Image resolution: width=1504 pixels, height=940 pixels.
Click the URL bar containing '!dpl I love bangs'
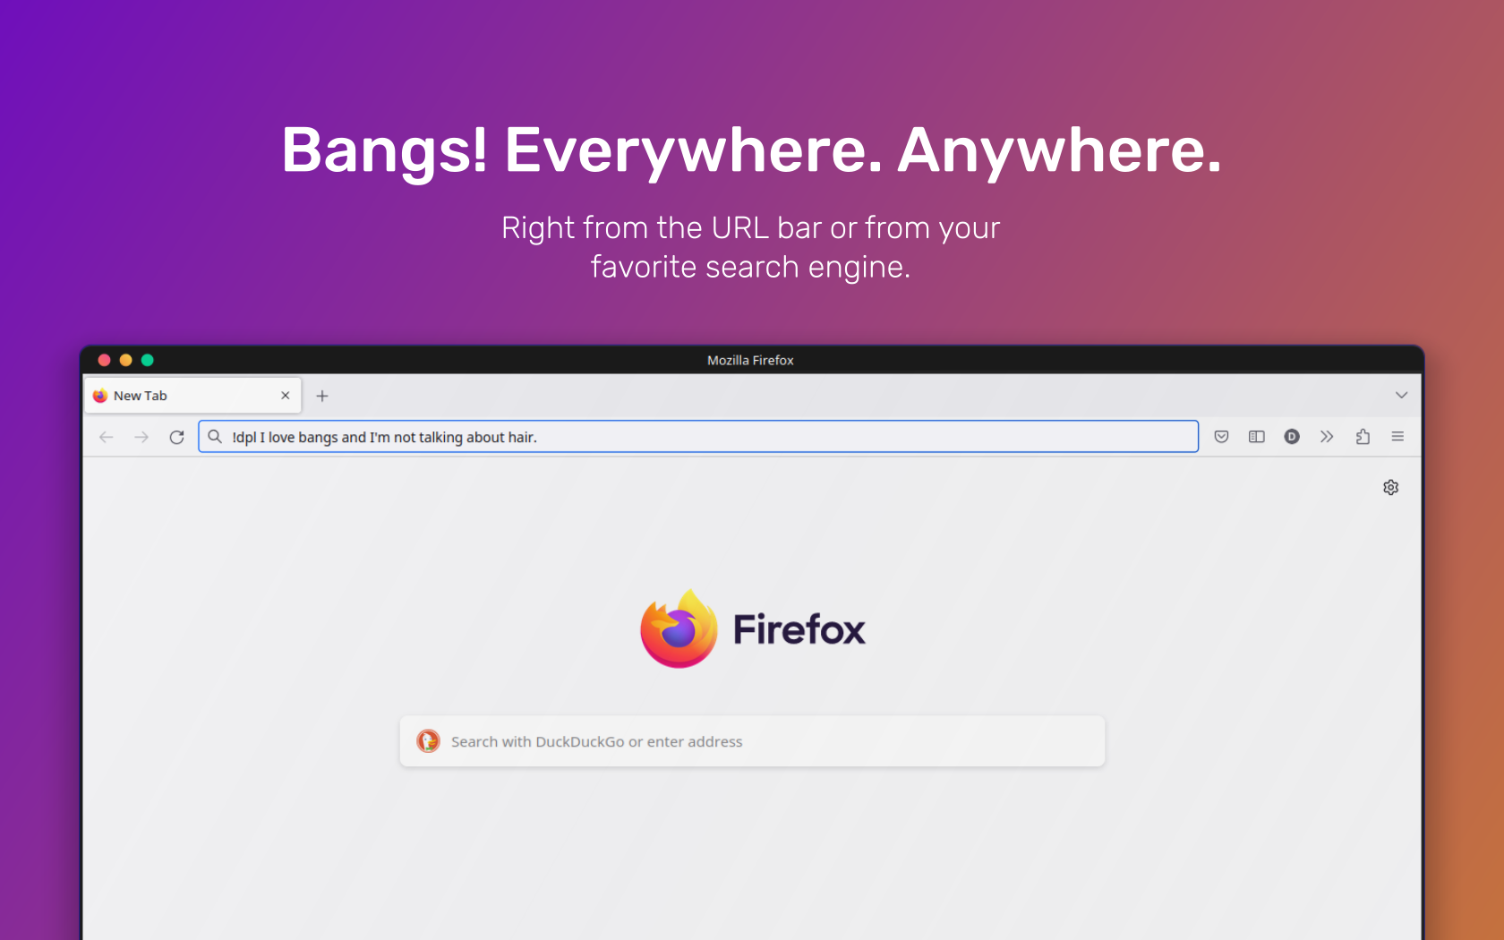(x=698, y=437)
